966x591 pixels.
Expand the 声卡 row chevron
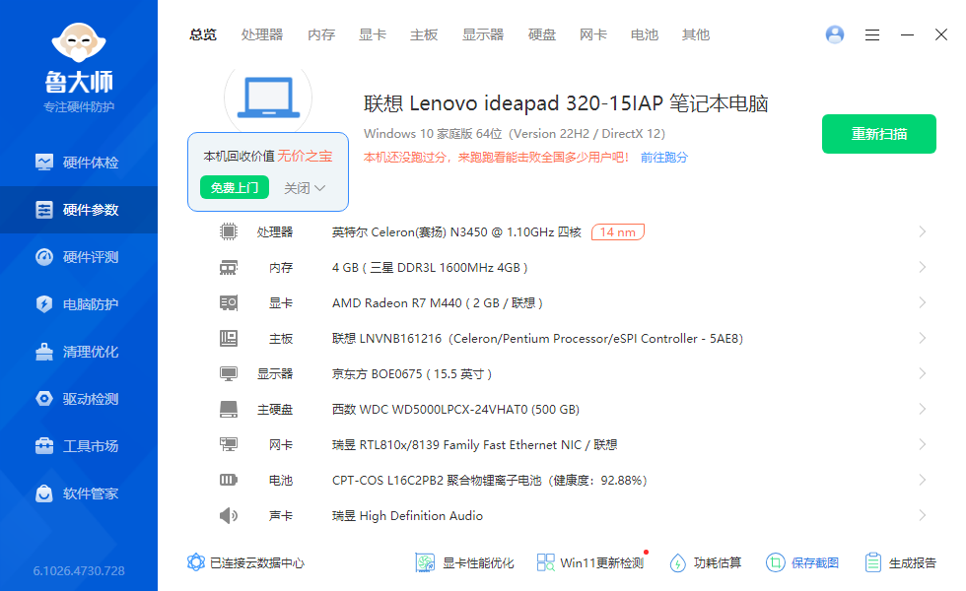[x=923, y=516]
